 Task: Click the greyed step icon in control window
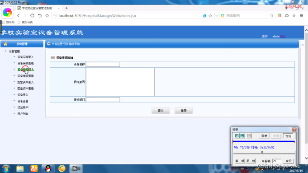pos(249,136)
